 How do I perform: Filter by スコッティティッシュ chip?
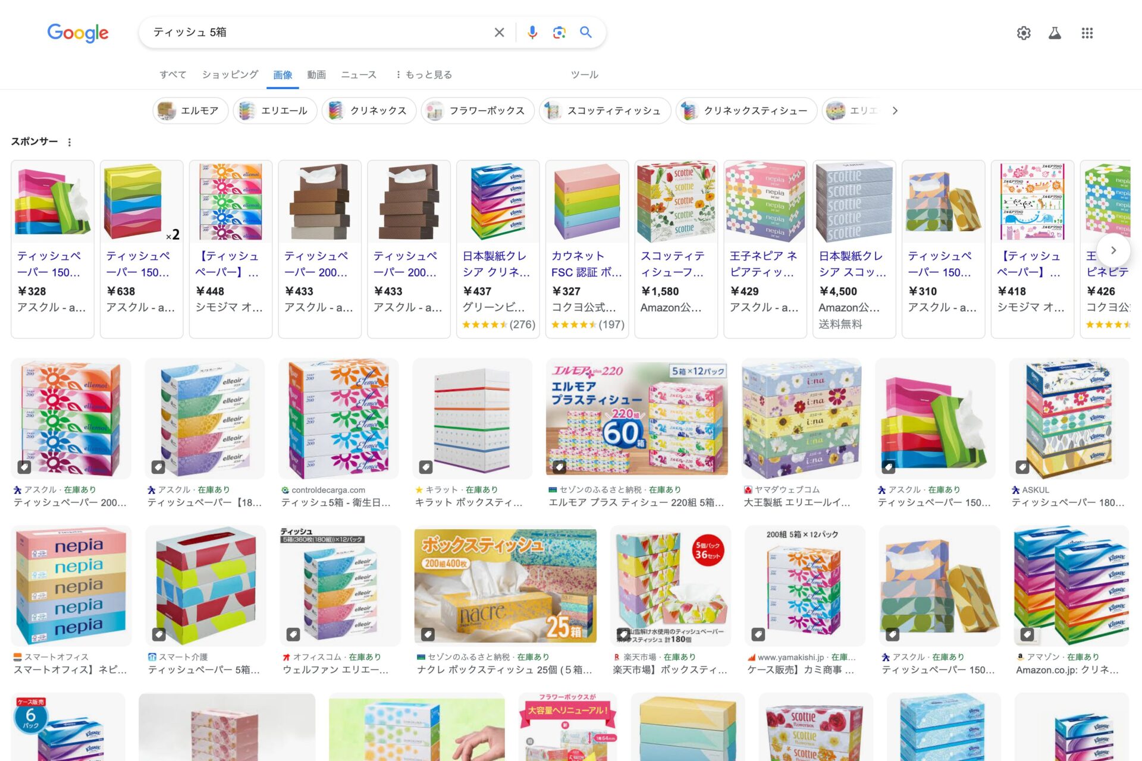(x=605, y=111)
